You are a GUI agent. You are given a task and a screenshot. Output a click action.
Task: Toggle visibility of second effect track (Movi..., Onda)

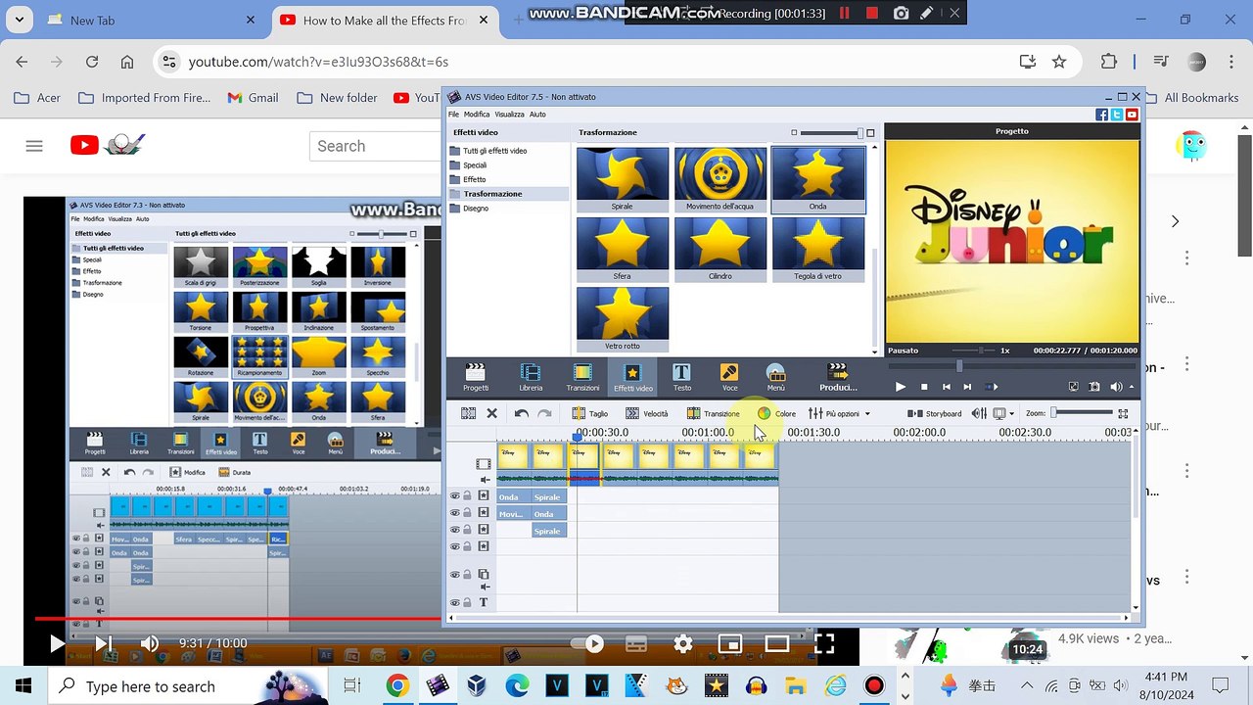click(454, 513)
